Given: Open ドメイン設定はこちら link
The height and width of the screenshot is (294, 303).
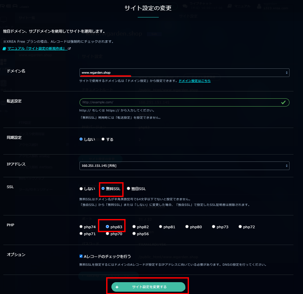Looking at the screenshot, I should click(195, 81).
